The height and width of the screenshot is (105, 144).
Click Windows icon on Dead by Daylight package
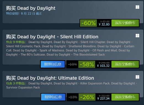[137, 7]
